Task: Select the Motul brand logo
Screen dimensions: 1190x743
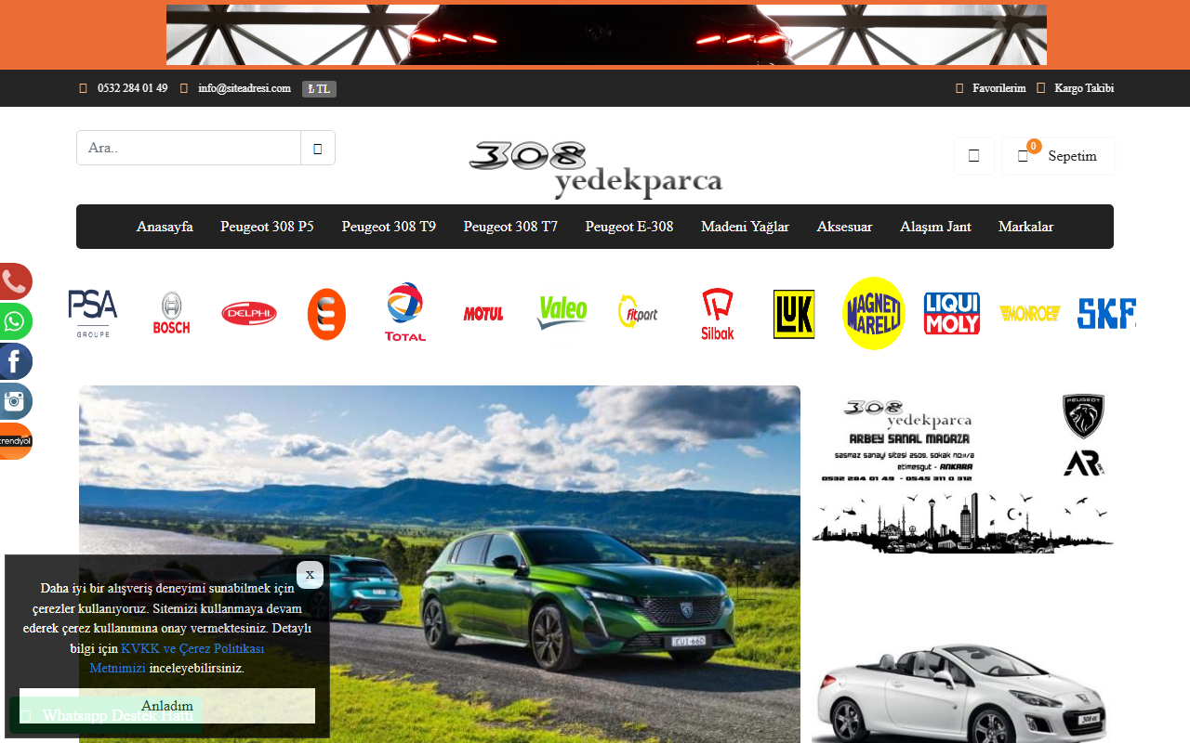Action: pyautogui.click(x=483, y=314)
